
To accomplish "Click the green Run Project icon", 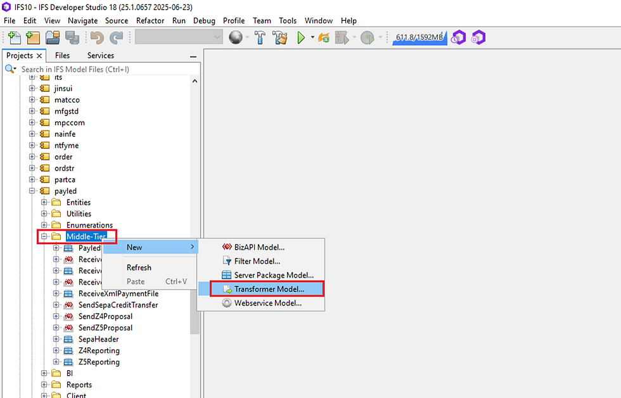I will [x=301, y=37].
